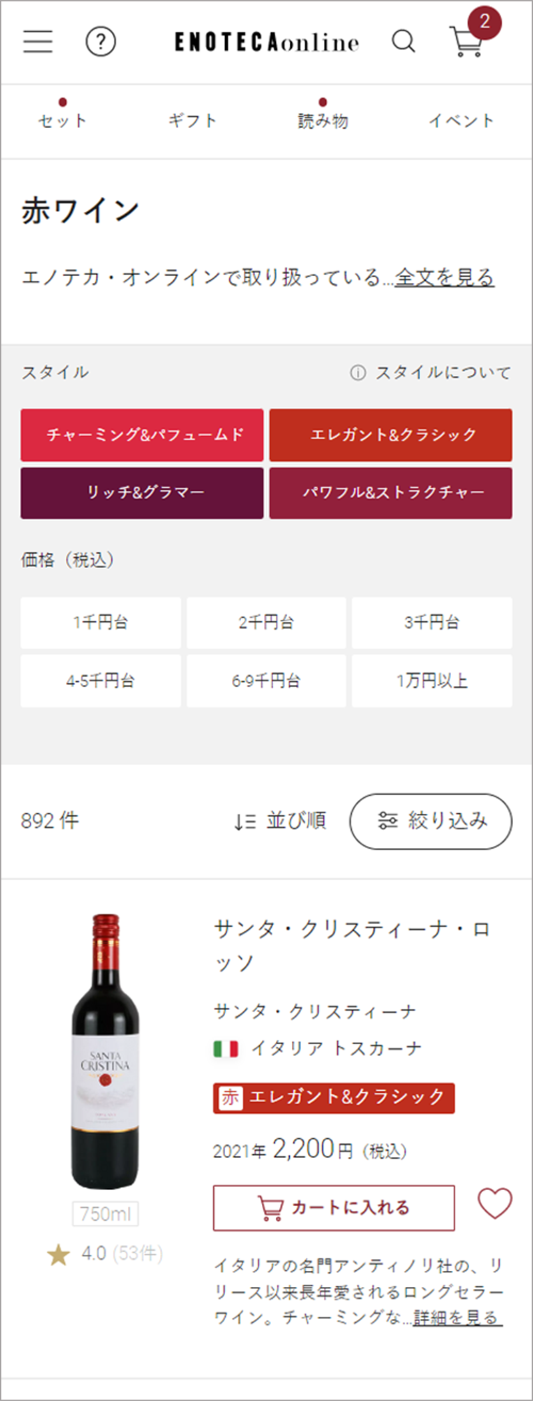Add Santa Cristina wine to favorites heart

coord(494,1204)
